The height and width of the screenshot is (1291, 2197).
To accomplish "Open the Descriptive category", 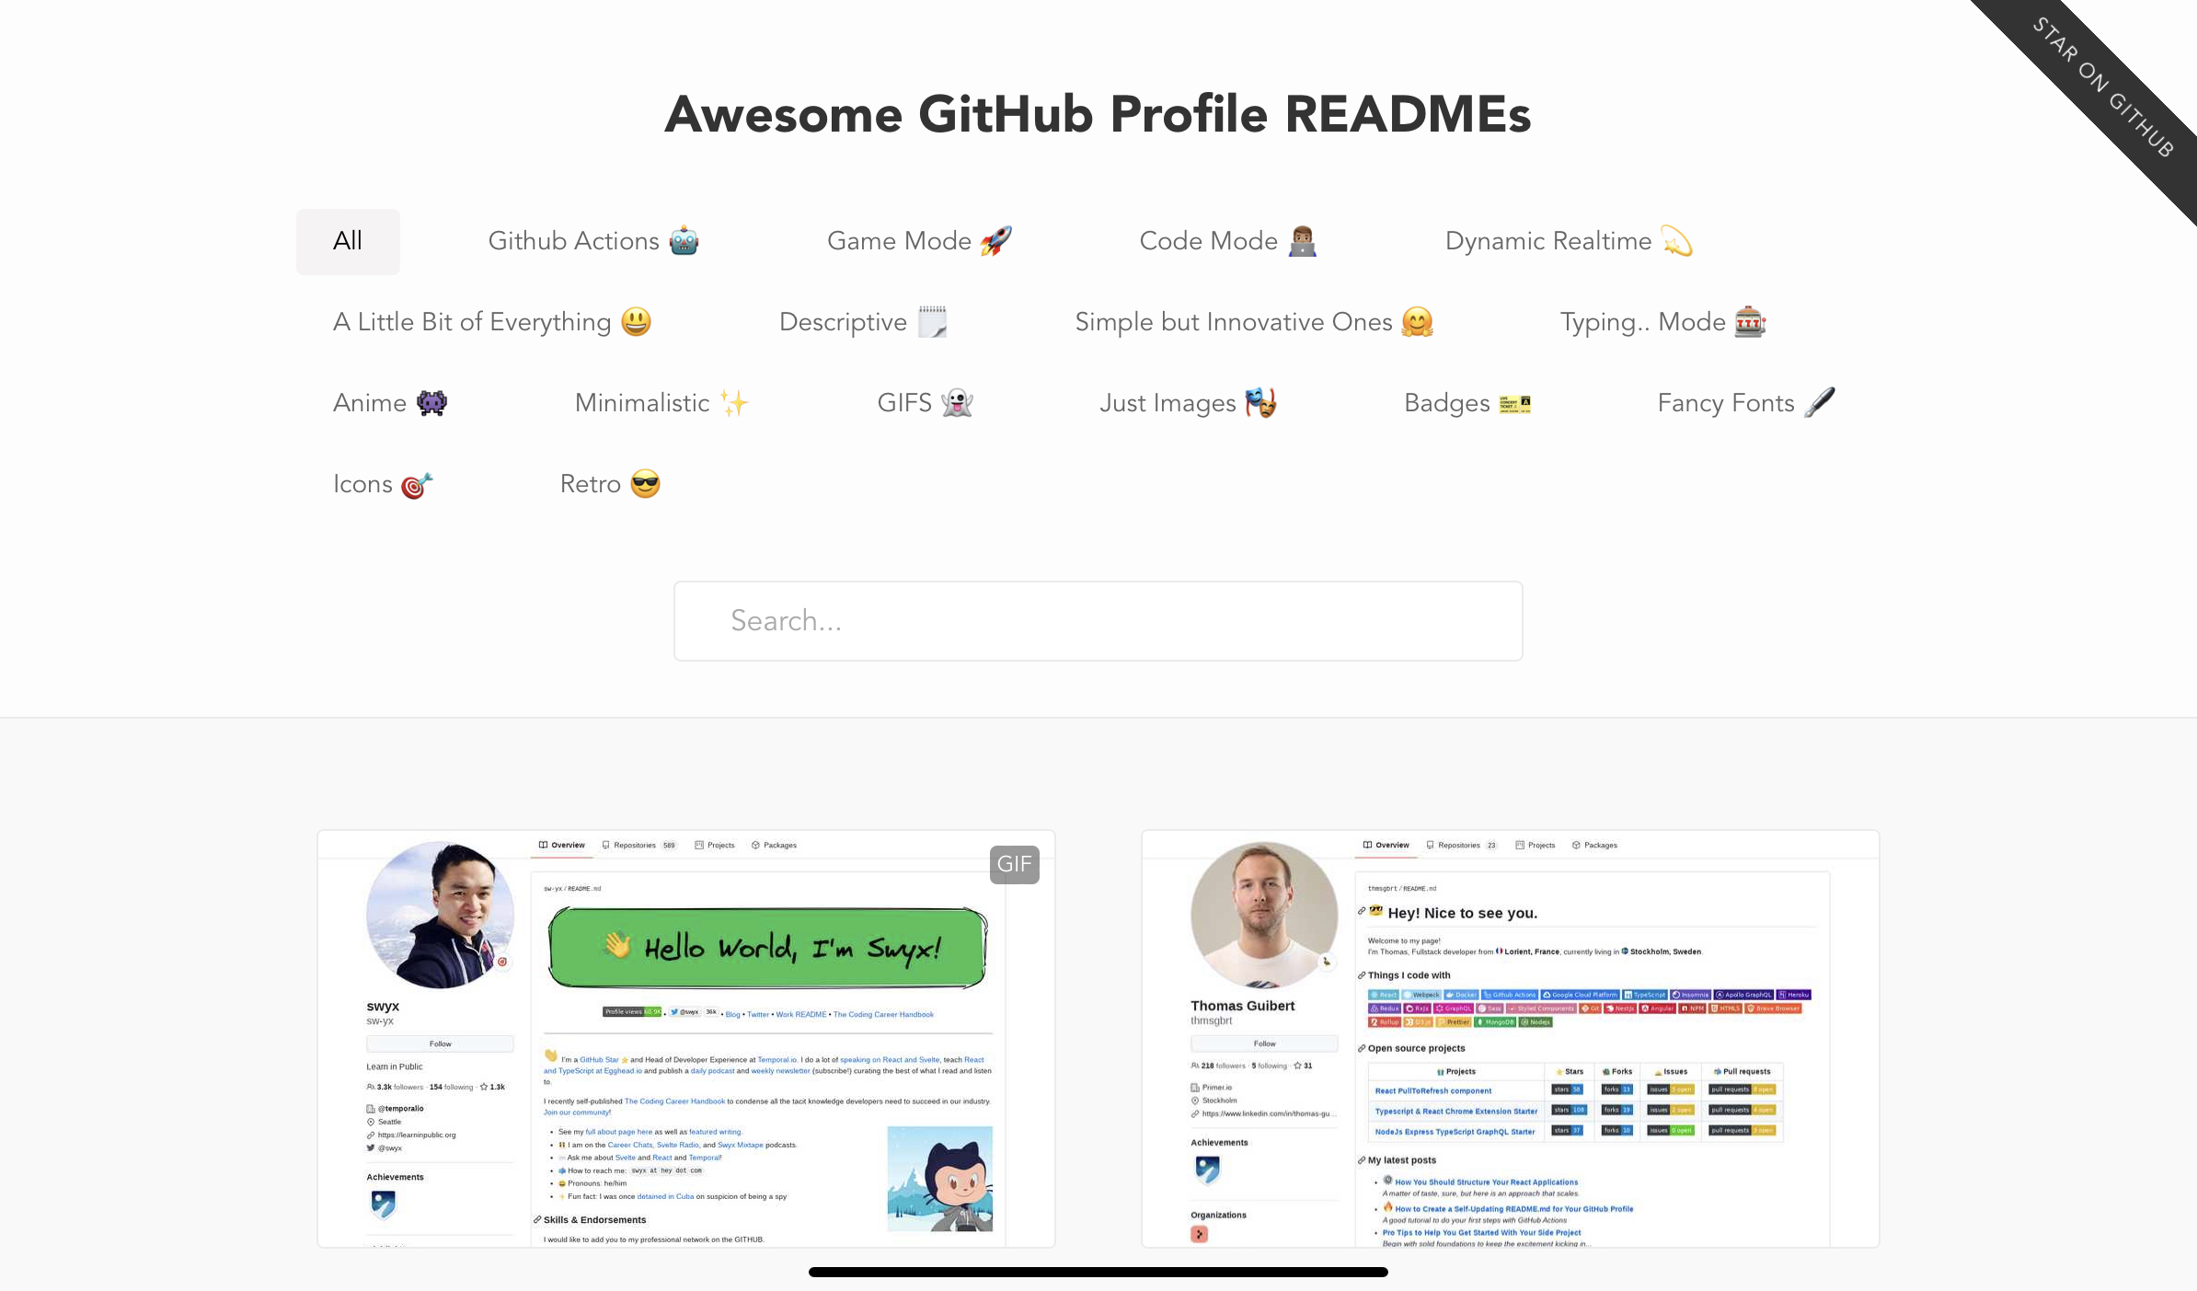I will point(862,322).
